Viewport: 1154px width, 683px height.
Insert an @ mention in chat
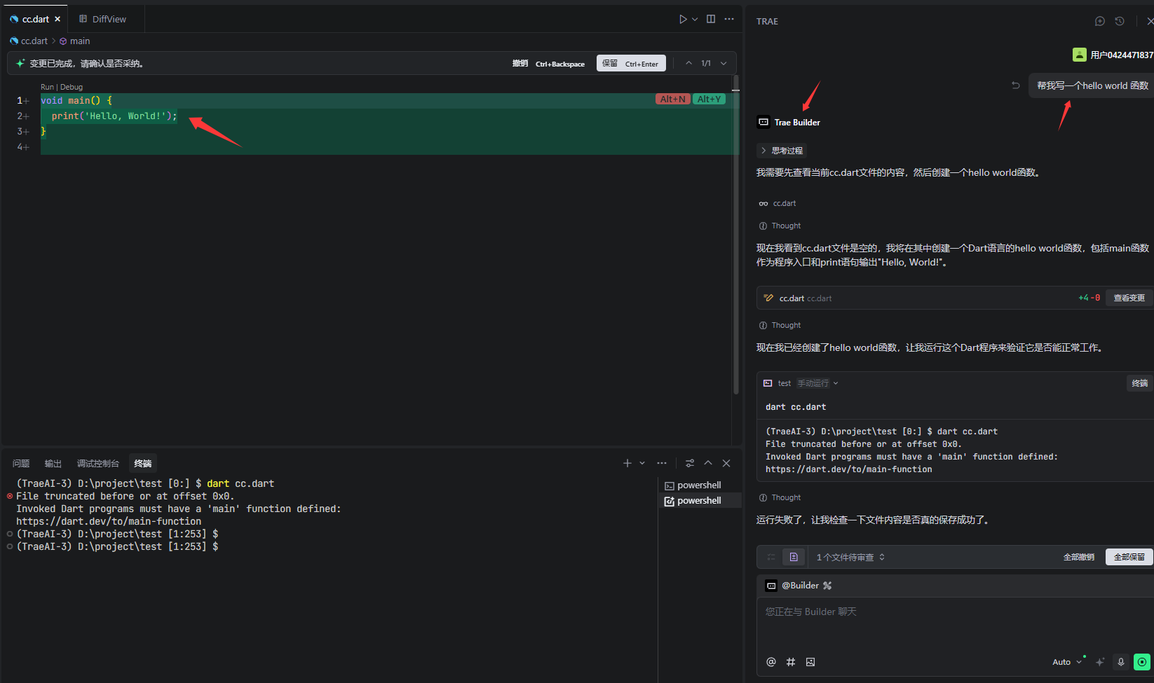[x=771, y=662]
